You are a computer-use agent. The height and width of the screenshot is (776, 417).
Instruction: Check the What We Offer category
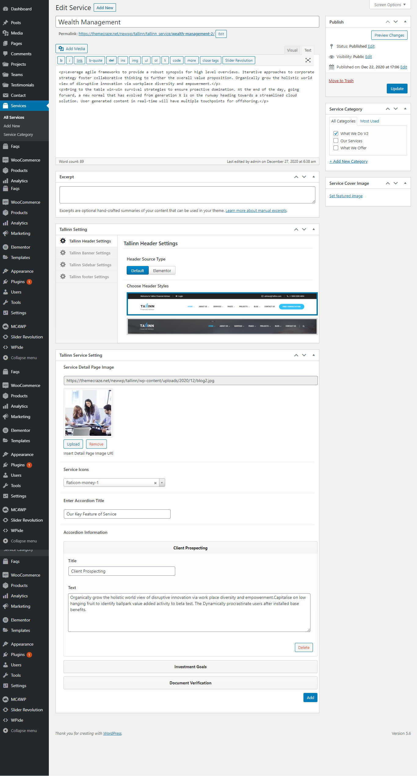point(336,148)
